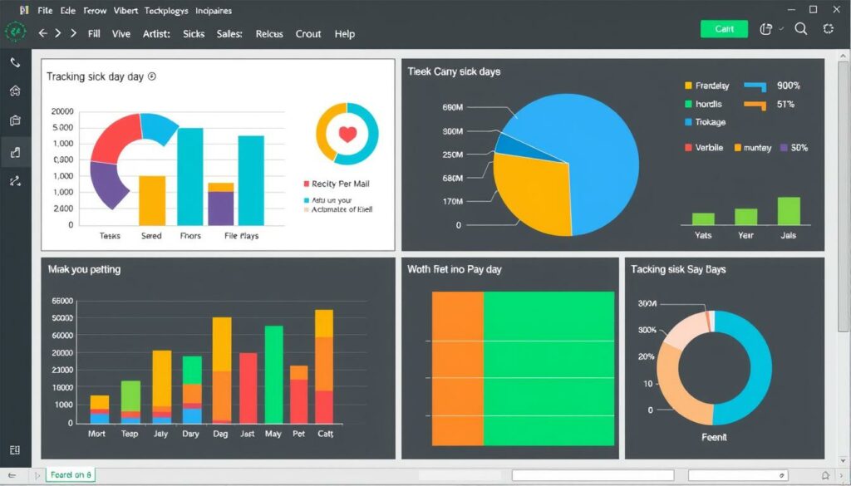The height and width of the screenshot is (486, 851).
Task: Click the Feenit label under donut chart
Action: (x=714, y=437)
